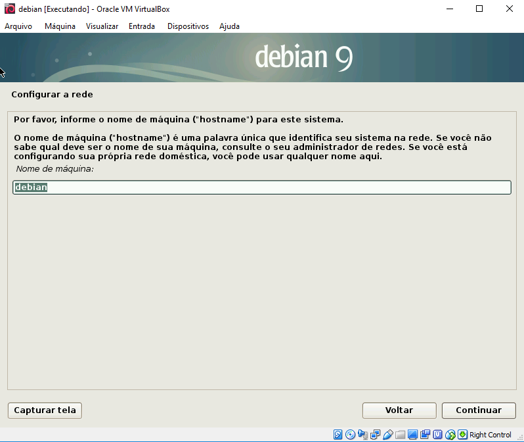Open the Dispositivos menu
The width and height of the screenshot is (524, 442).
(188, 26)
